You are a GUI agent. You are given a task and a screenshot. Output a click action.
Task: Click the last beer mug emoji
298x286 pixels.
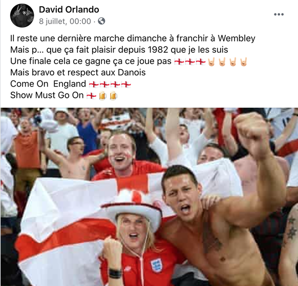click(x=113, y=95)
